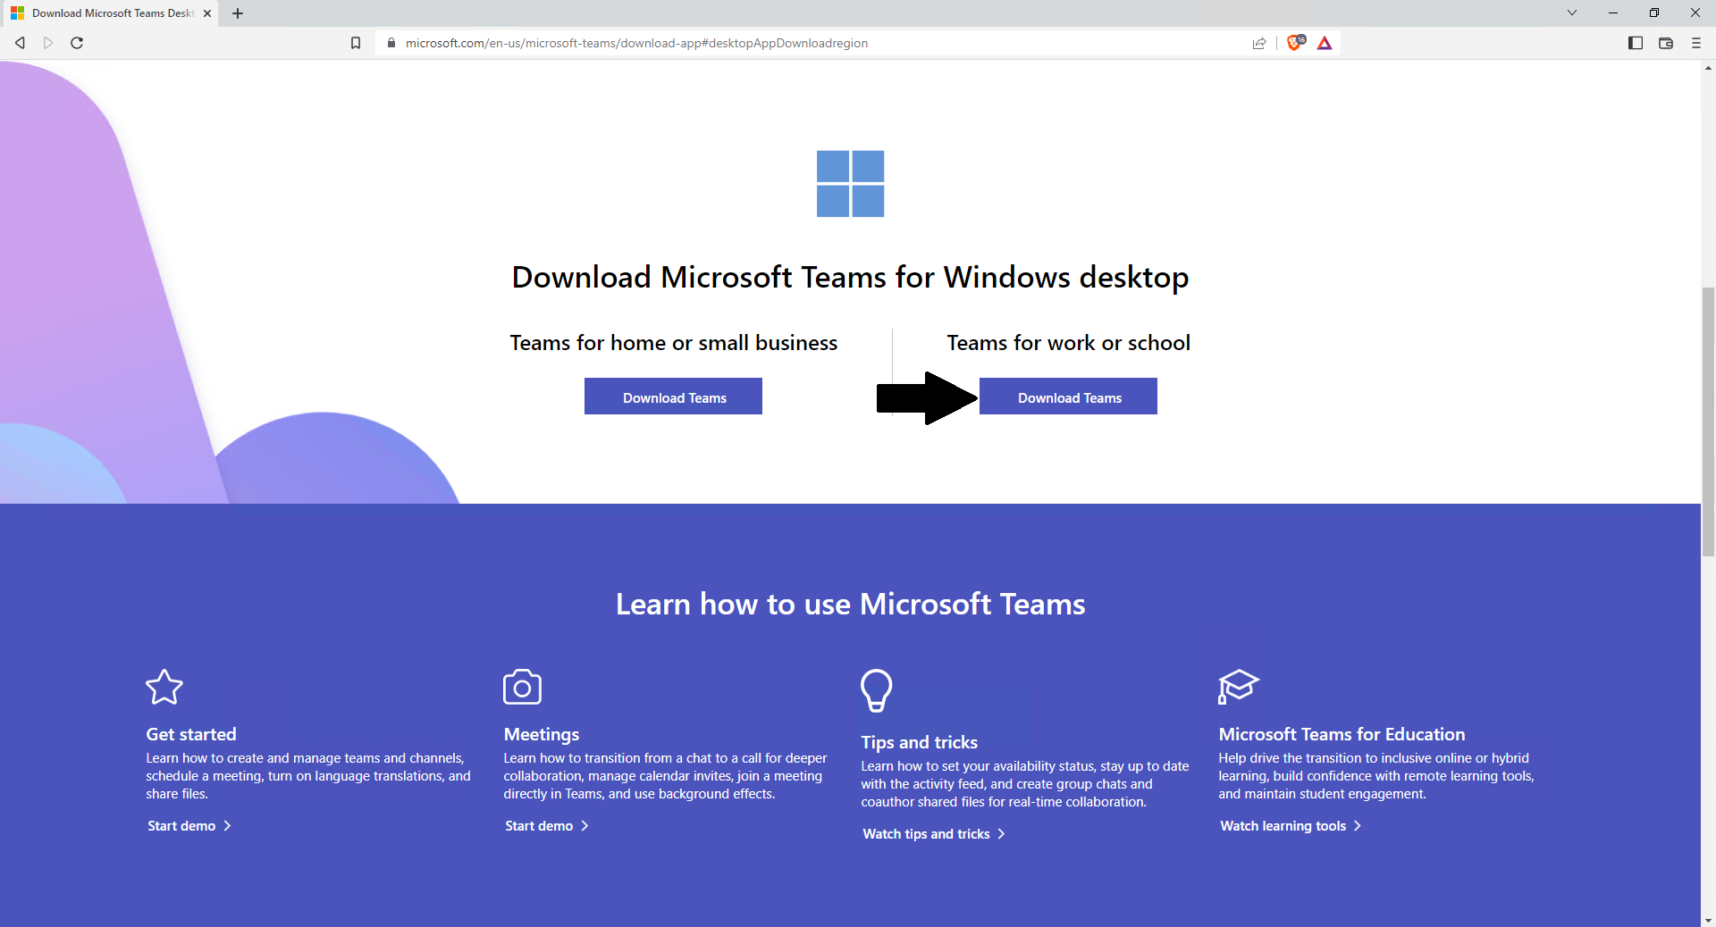This screenshot has height=927, width=1716.
Task: Close the Download Microsoft Teams tab
Action: click(x=207, y=13)
